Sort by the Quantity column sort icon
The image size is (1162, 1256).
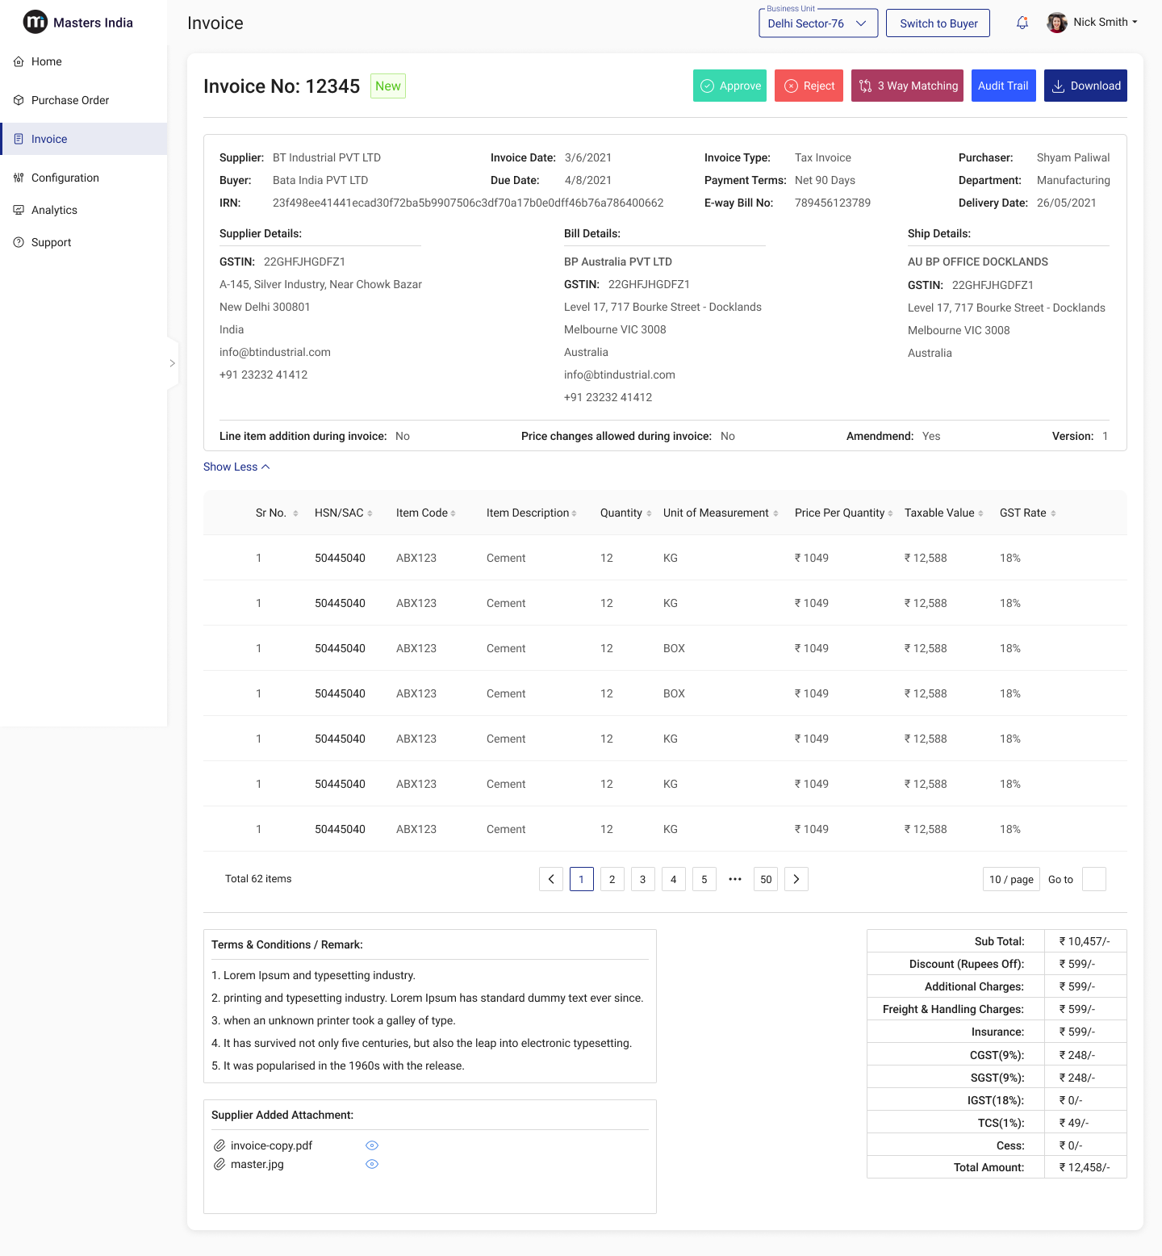pos(649,513)
